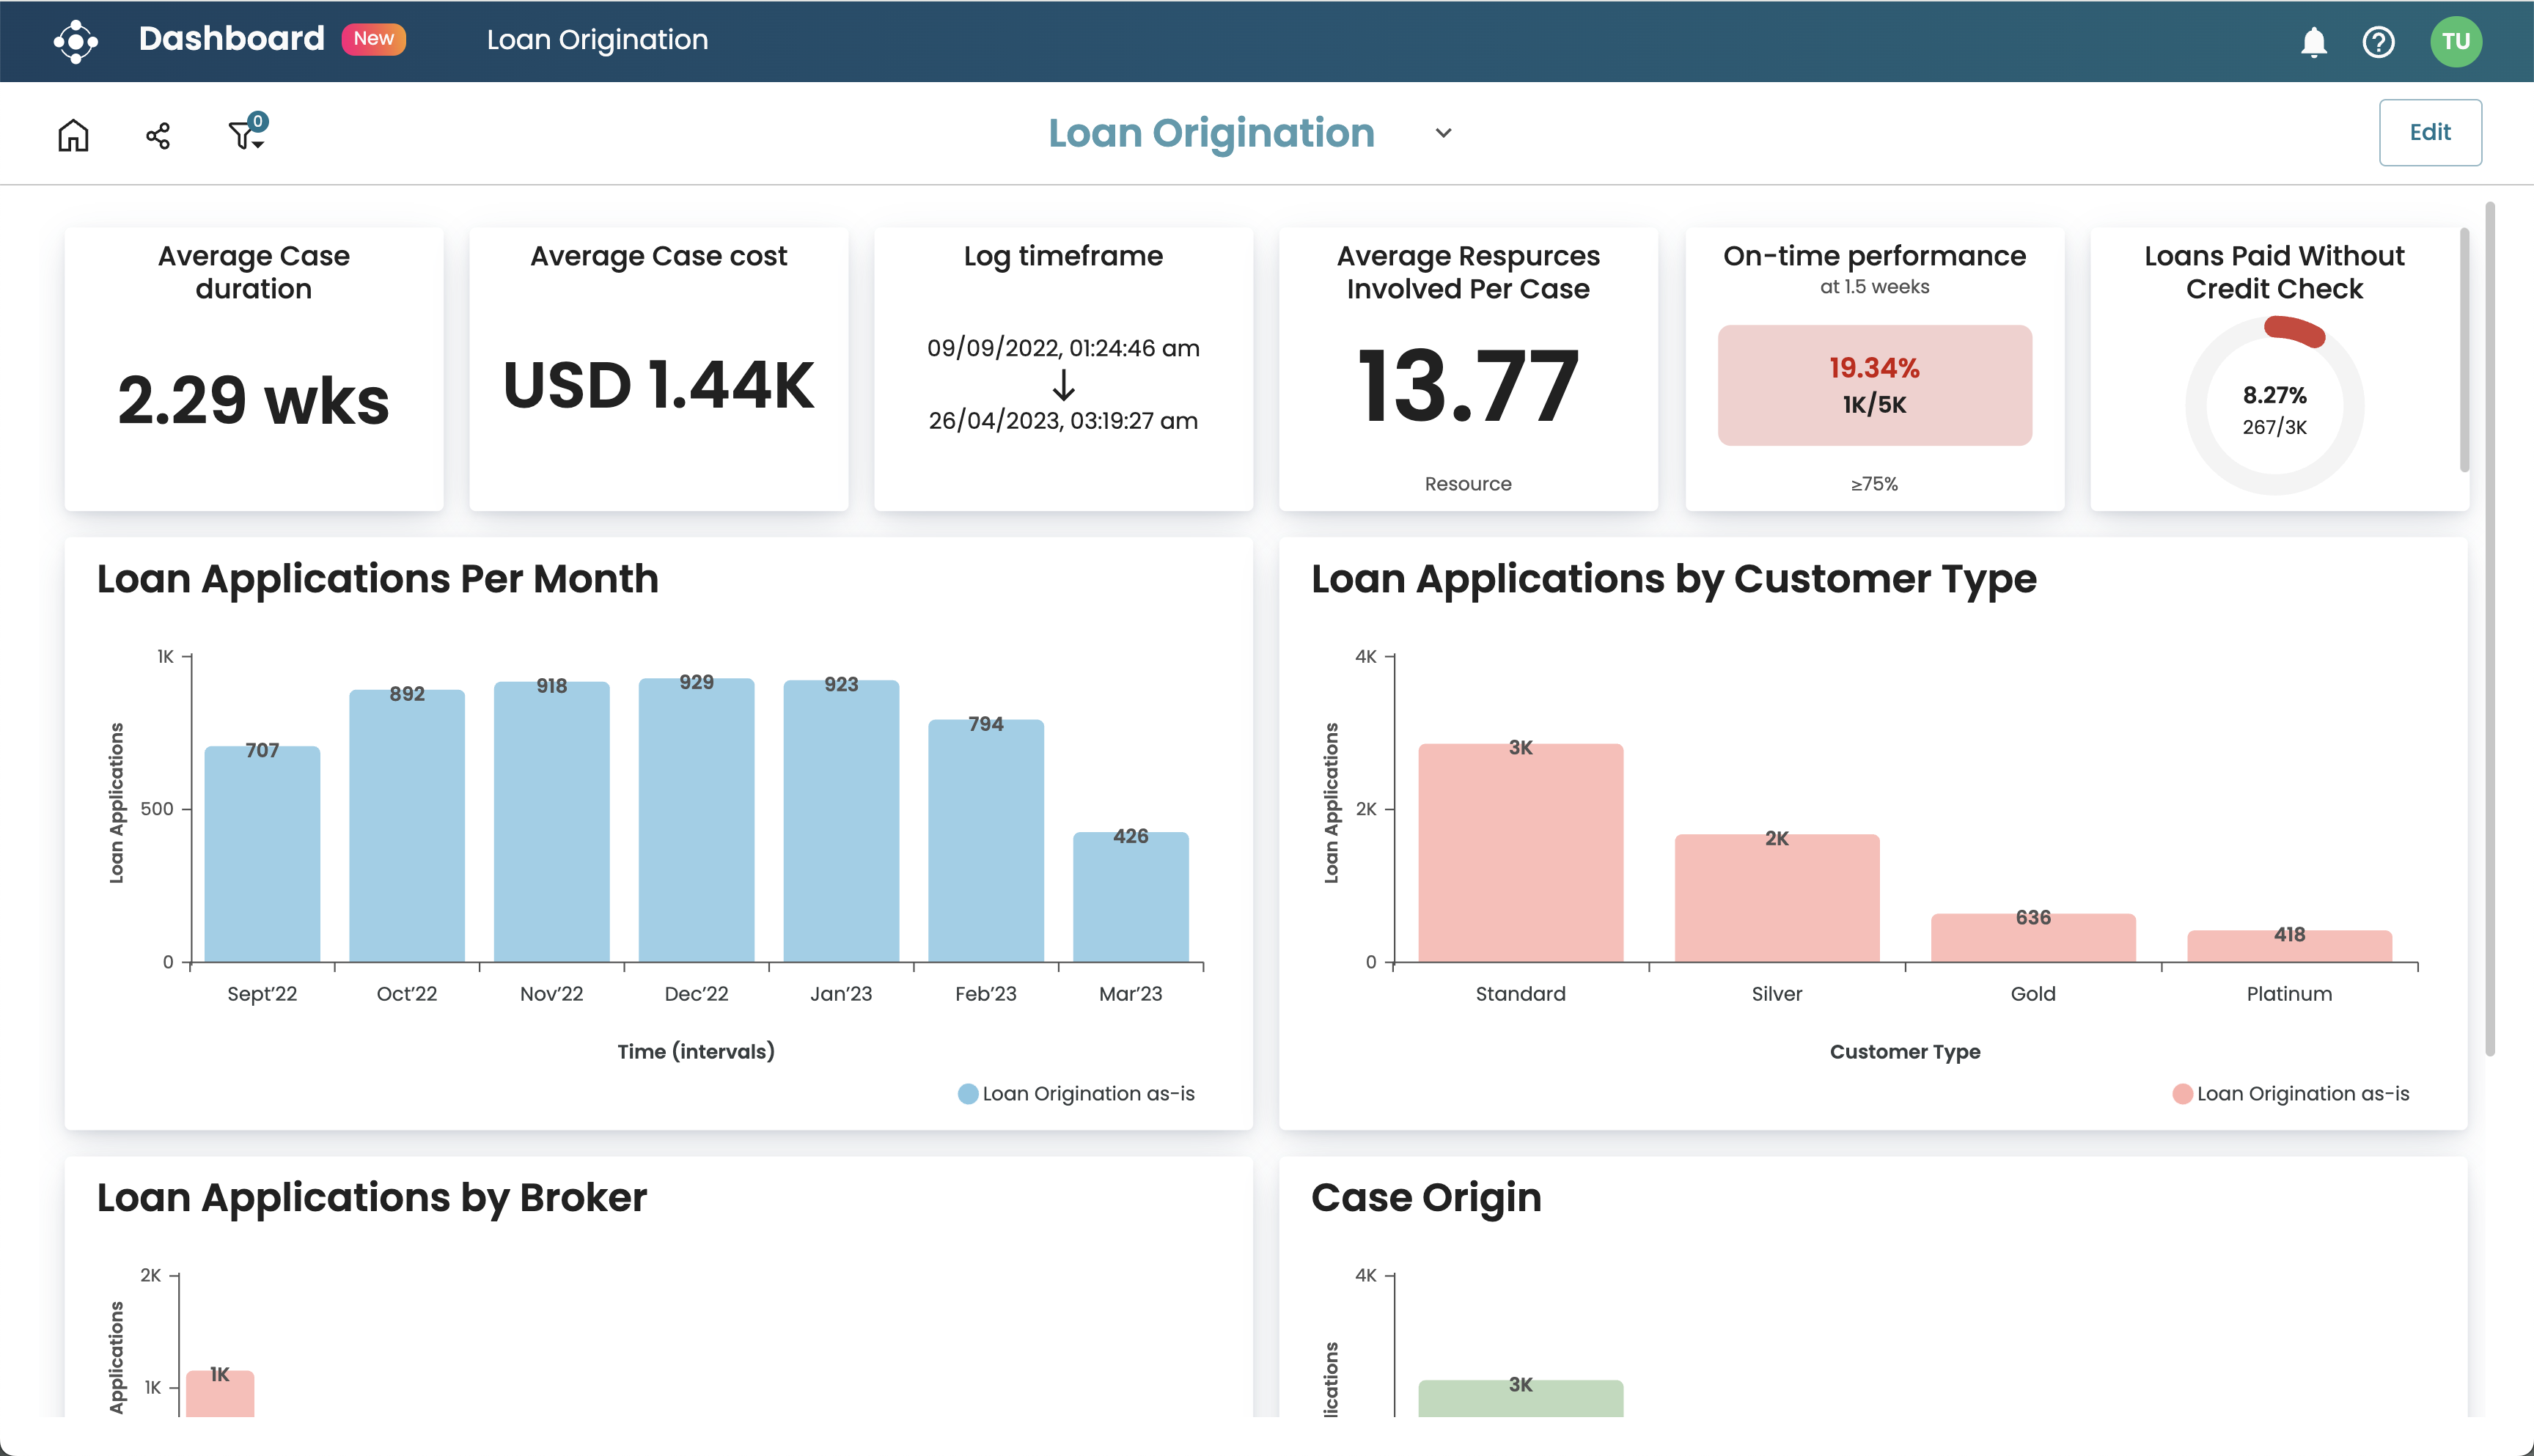Viewport: 2534px width, 1456px height.
Task: Click the Mar'23 bar labeled 426
Action: (1131, 897)
